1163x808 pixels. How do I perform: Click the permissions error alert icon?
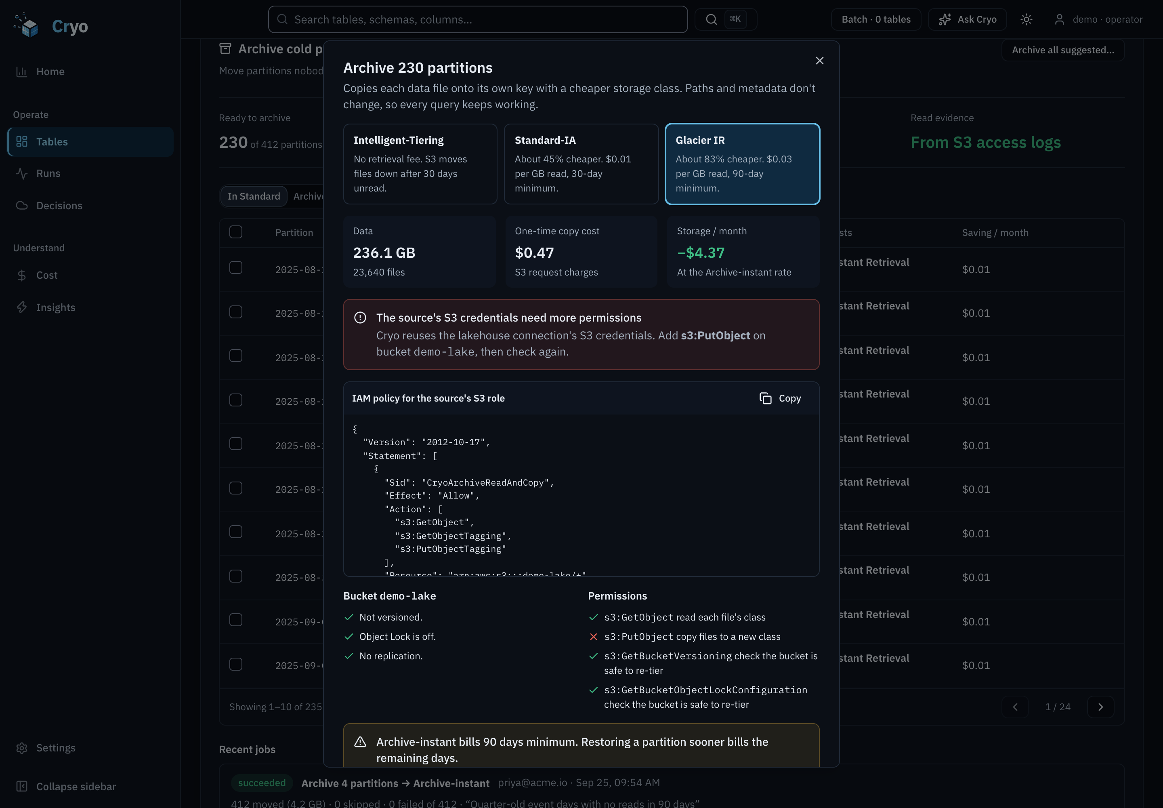point(360,318)
